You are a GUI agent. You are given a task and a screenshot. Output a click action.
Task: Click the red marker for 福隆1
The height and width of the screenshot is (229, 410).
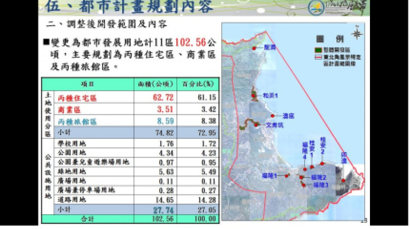pos(287,176)
